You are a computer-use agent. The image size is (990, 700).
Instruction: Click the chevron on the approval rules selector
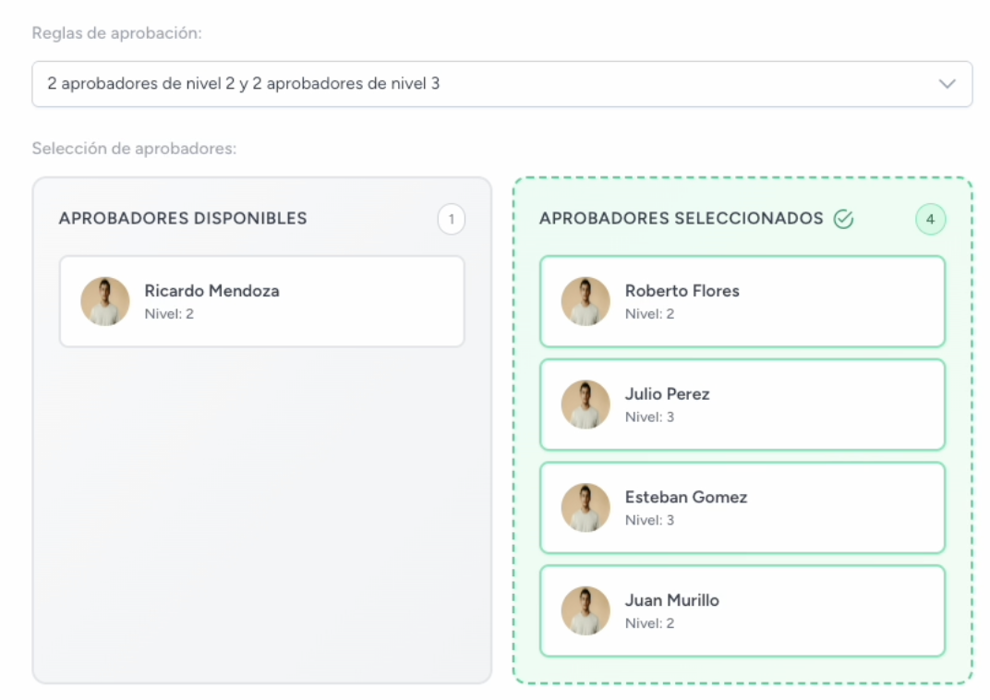[x=947, y=83]
